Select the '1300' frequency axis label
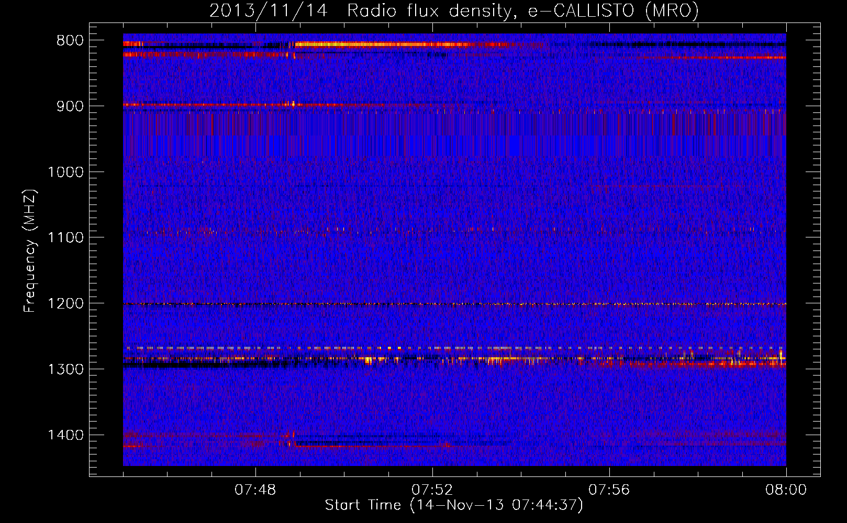 65,369
